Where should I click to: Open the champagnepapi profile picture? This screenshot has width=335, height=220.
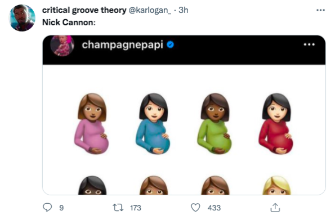coord(62,46)
